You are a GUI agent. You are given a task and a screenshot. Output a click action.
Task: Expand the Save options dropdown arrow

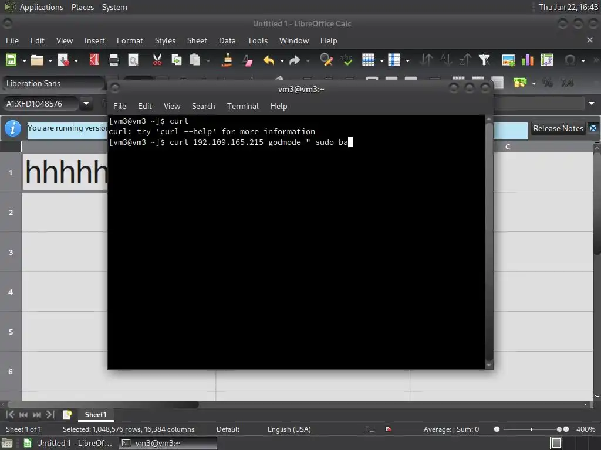[x=76, y=60]
